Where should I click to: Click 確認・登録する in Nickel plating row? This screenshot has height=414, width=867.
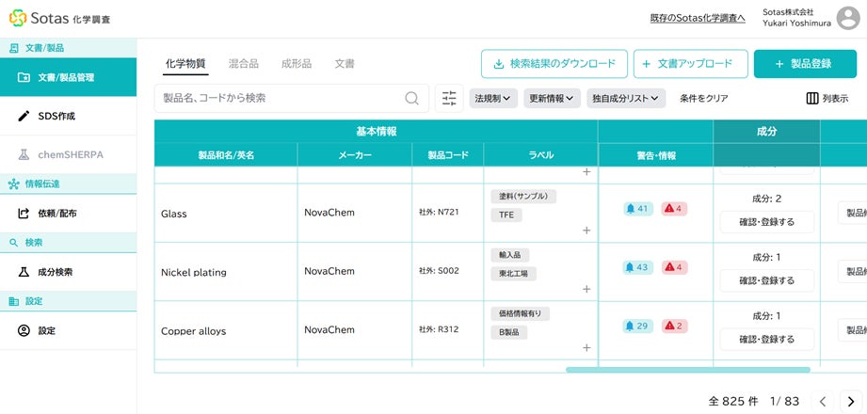point(767,280)
